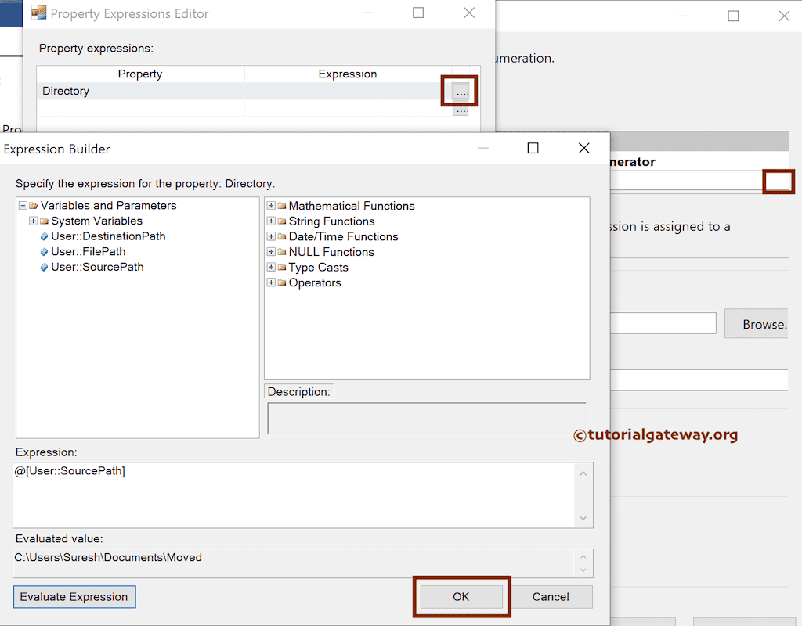Viewport: 802px width, 626px height.
Task: Select the User::SourcePath variable
Action: tap(97, 267)
